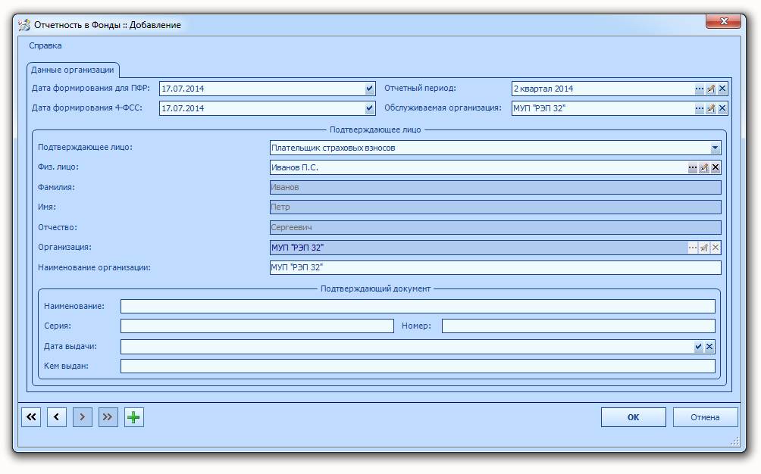Open the Справка menu
The height and width of the screenshot is (474, 761).
[45, 45]
